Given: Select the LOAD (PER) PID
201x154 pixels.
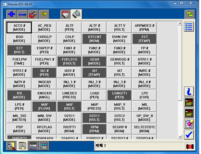Looking at the screenshot, I should tap(94, 95).
